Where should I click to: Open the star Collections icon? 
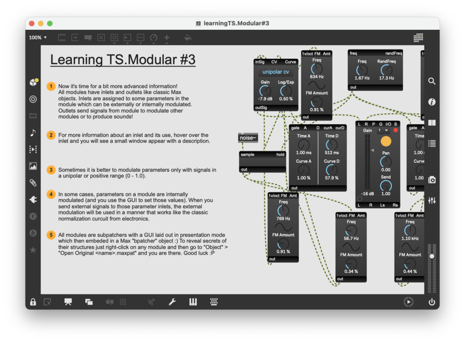[33, 250]
